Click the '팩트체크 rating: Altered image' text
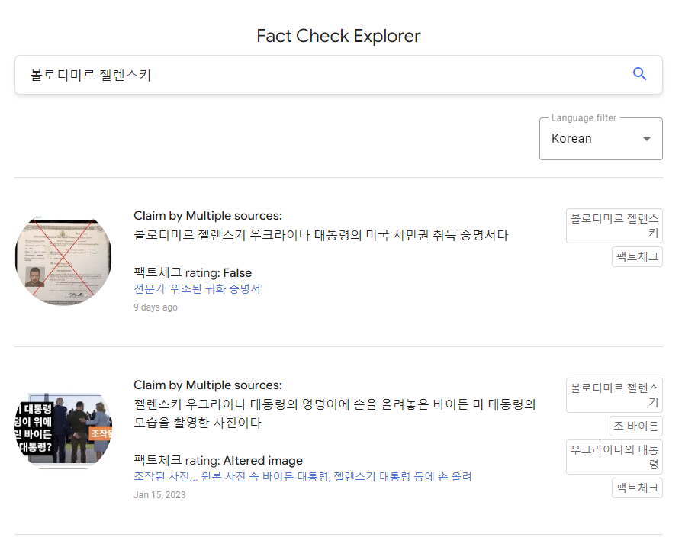698x544 pixels. coord(218,460)
